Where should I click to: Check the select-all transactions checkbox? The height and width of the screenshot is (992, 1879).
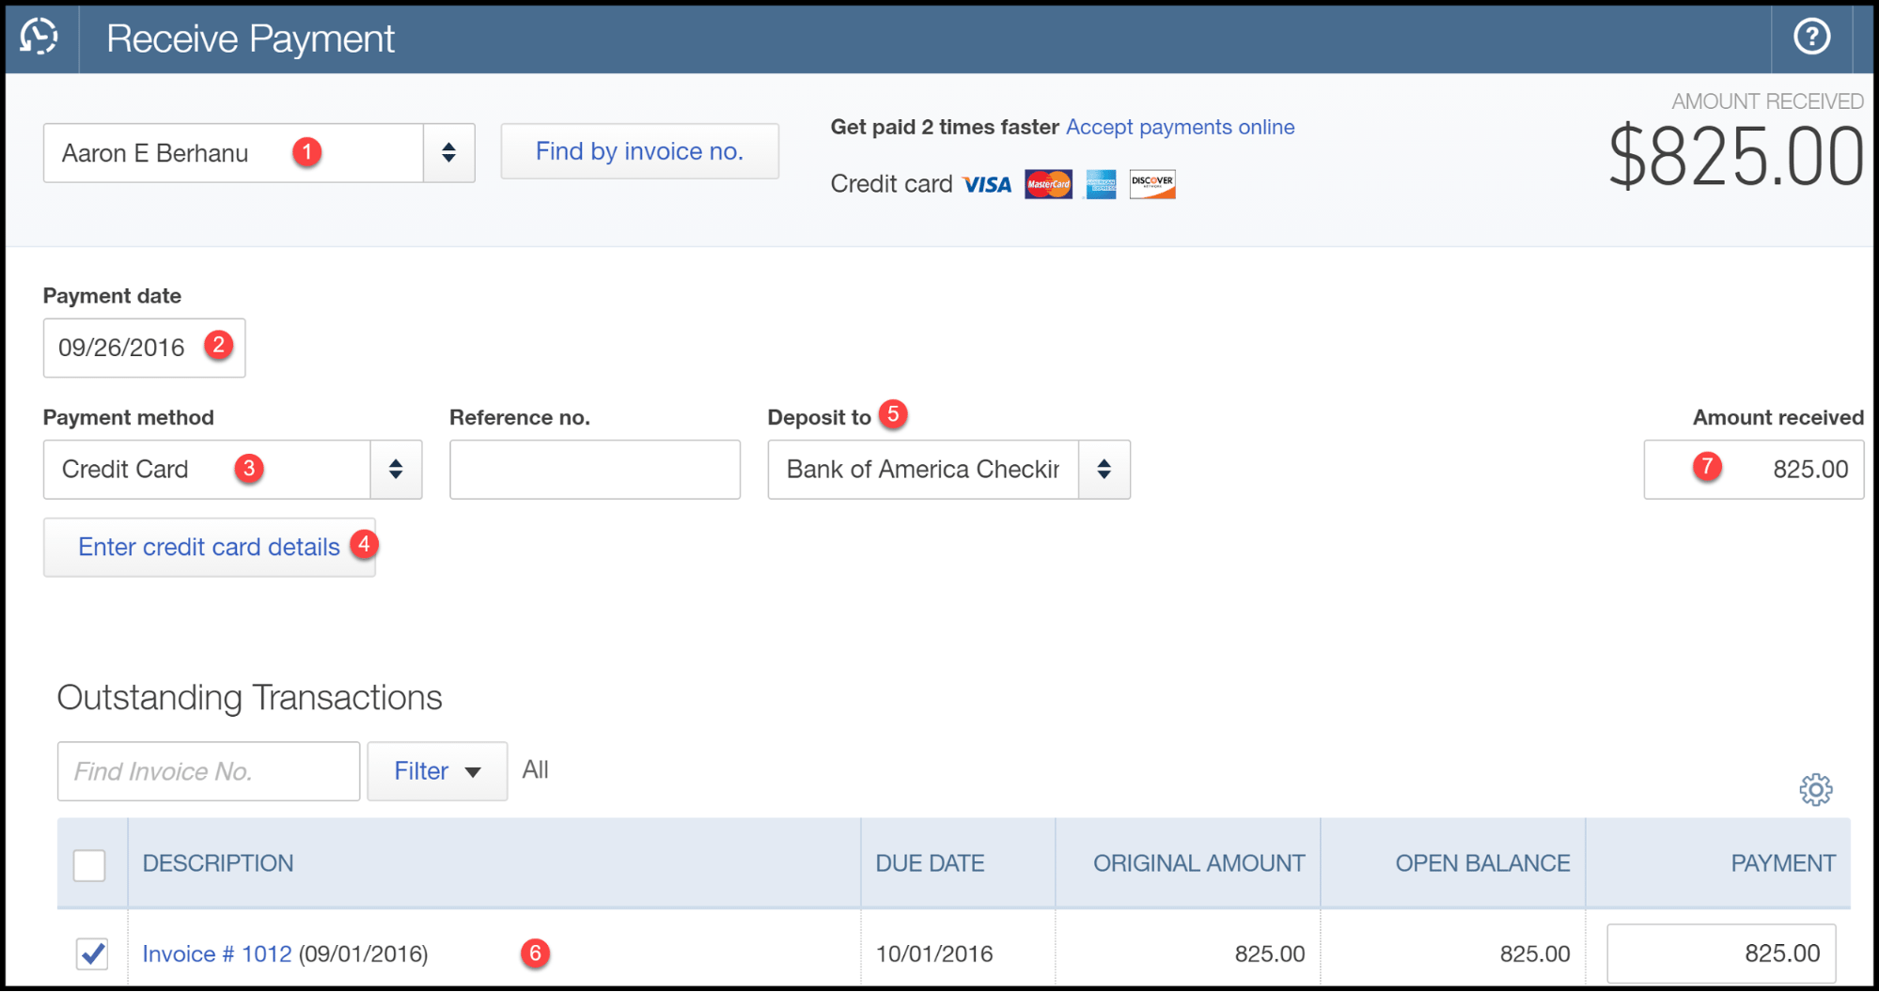pos(90,863)
